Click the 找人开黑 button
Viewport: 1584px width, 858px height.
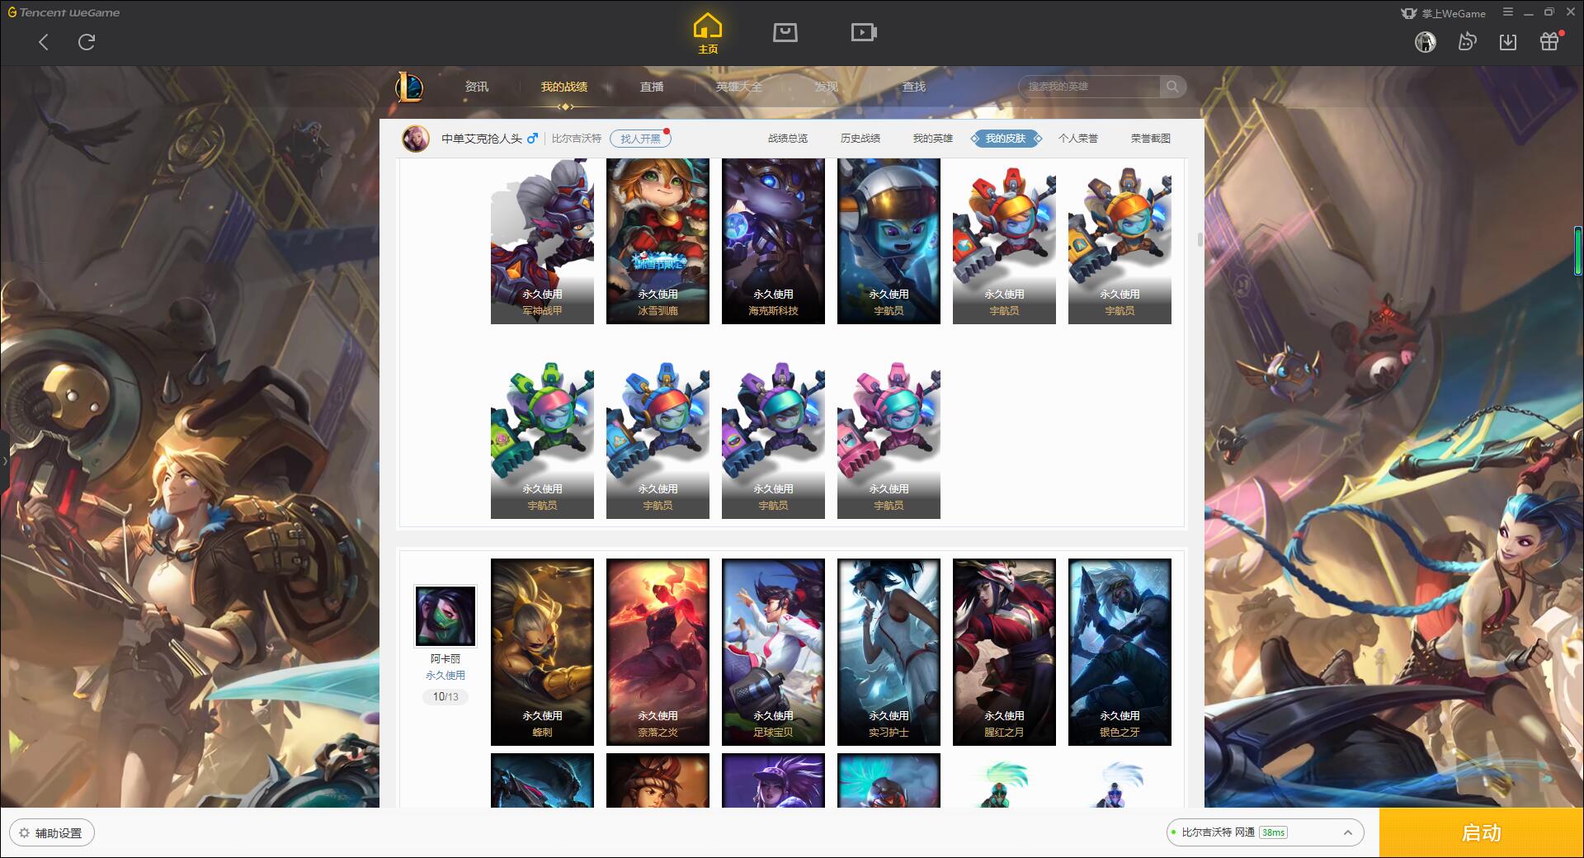coord(640,139)
